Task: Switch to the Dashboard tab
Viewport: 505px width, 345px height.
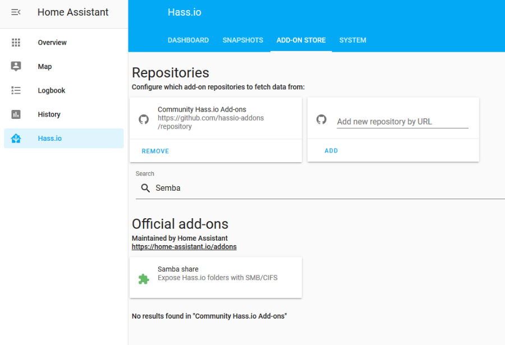Action: click(188, 40)
